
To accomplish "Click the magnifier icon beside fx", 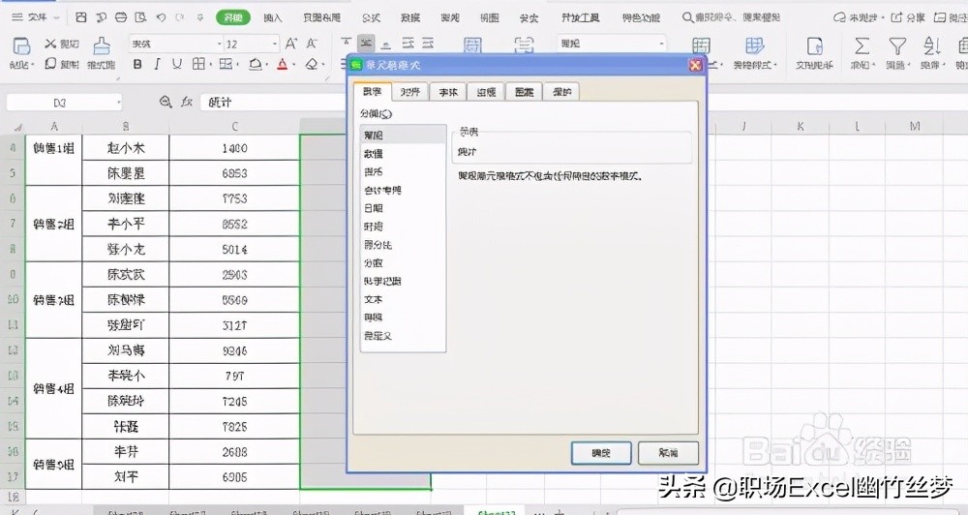I will pos(166,102).
